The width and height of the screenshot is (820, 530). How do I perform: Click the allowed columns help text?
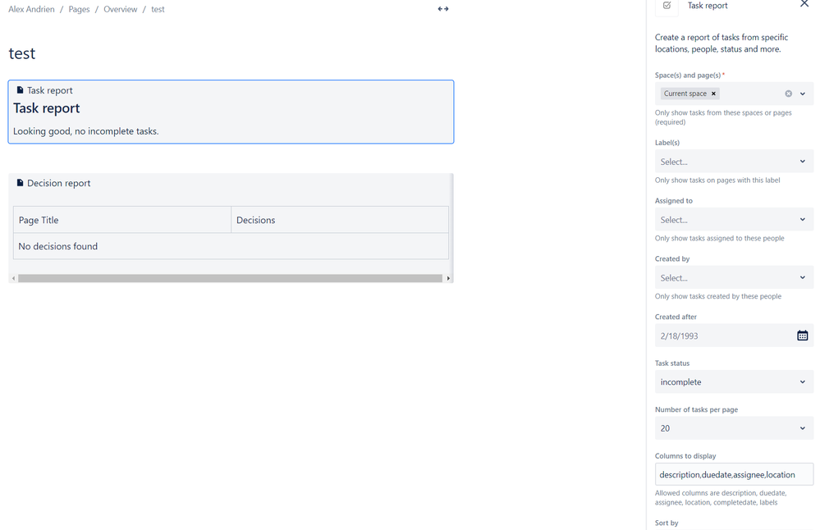(x=721, y=498)
